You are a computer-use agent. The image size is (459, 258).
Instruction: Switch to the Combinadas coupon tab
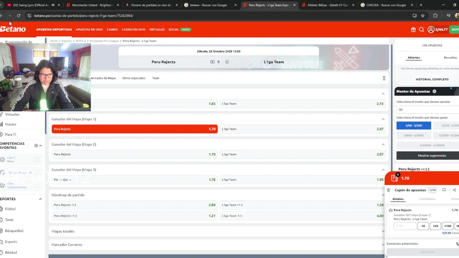click(427, 199)
